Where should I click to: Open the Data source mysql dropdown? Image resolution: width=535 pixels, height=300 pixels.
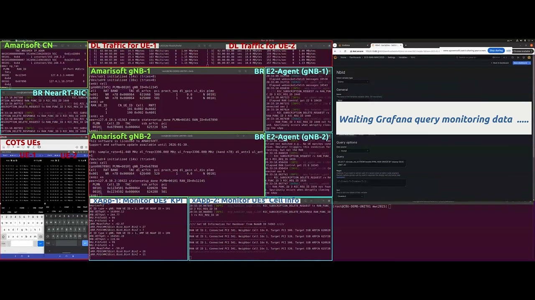tap(353, 151)
